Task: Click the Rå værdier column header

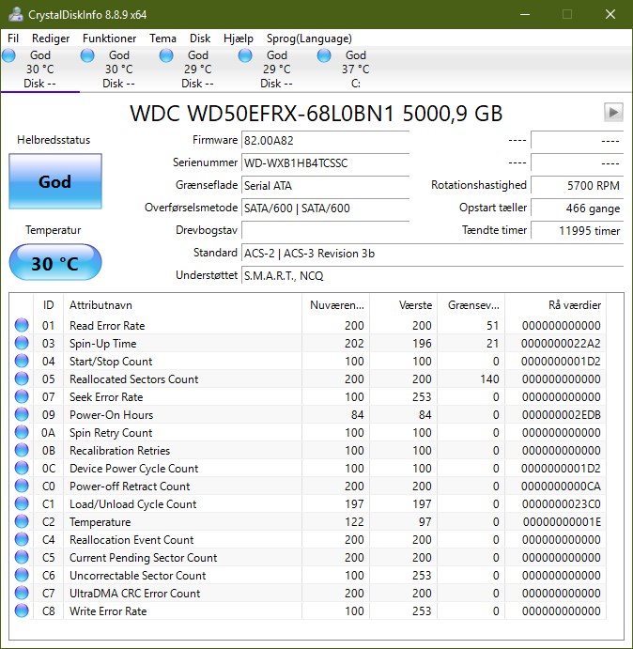Action: coord(555,305)
